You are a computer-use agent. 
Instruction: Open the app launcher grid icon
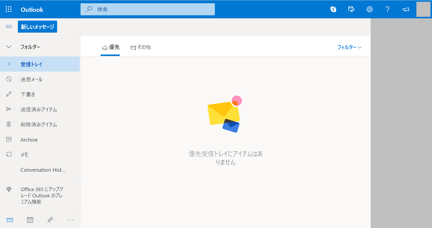point(9,9)
